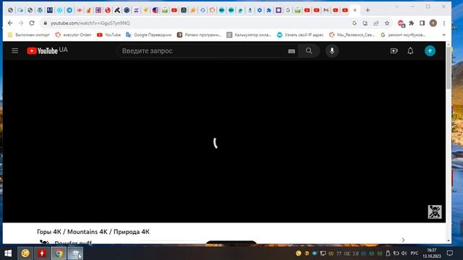Click the YouTube search magnifier button
The height and width of the screenshot is (260, 463).
coord(309,51)
